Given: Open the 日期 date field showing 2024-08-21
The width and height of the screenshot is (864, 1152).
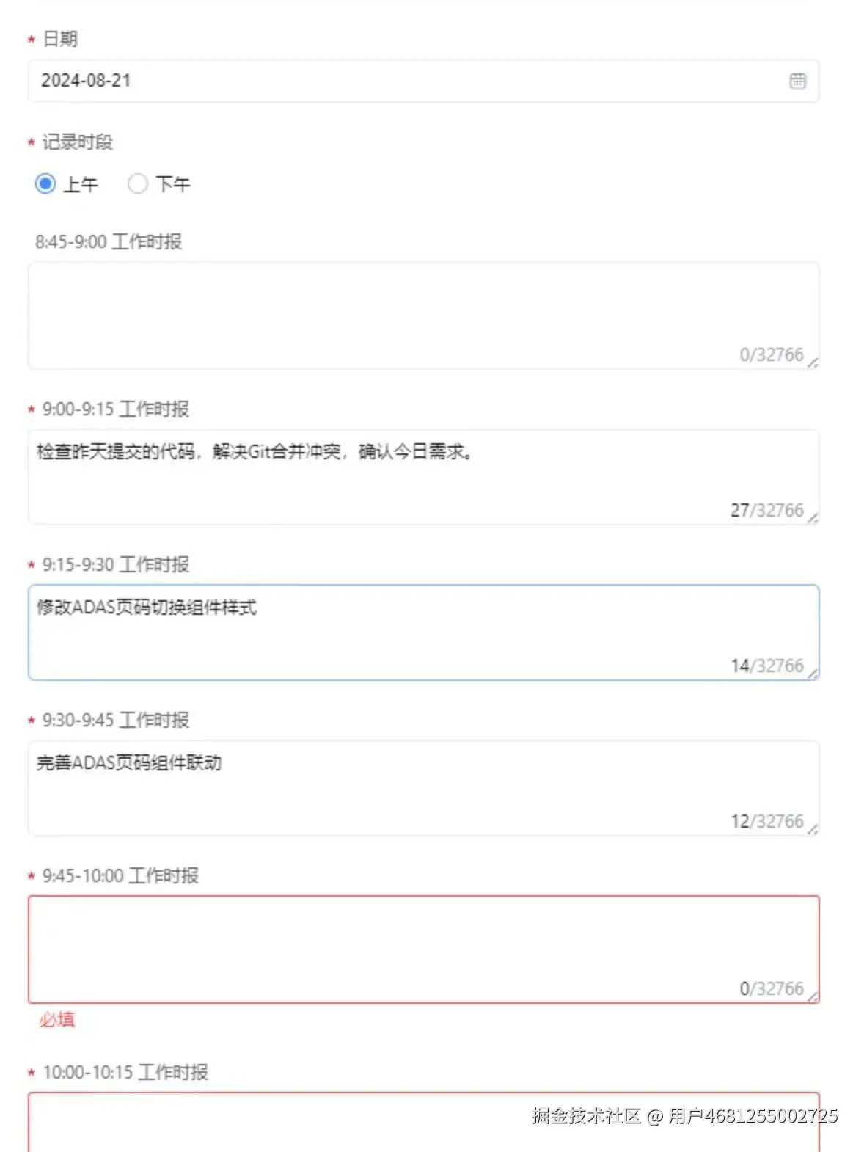Looking at the screenshot, I should tap(293, 81).
